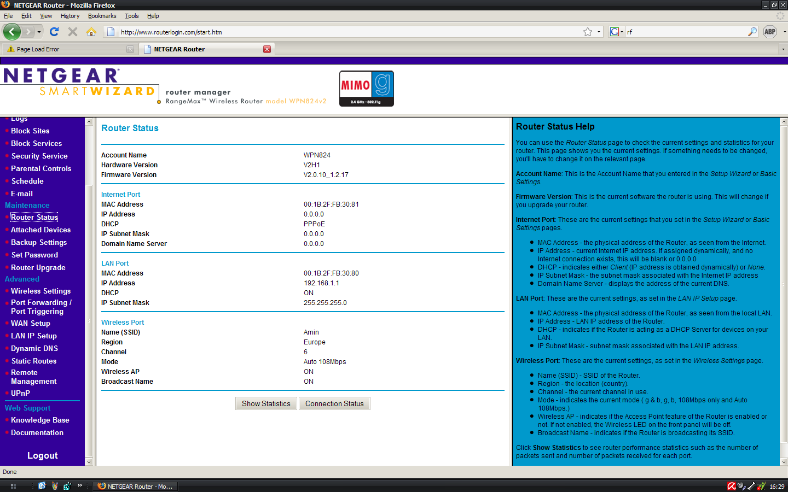The width and height of the screenshot is (788, 492).
Task: Open the View menu
Action: [46, 16]
